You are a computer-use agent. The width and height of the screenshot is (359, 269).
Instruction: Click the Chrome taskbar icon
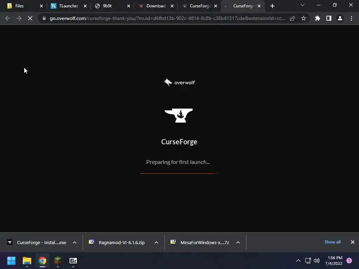(42, 261)
